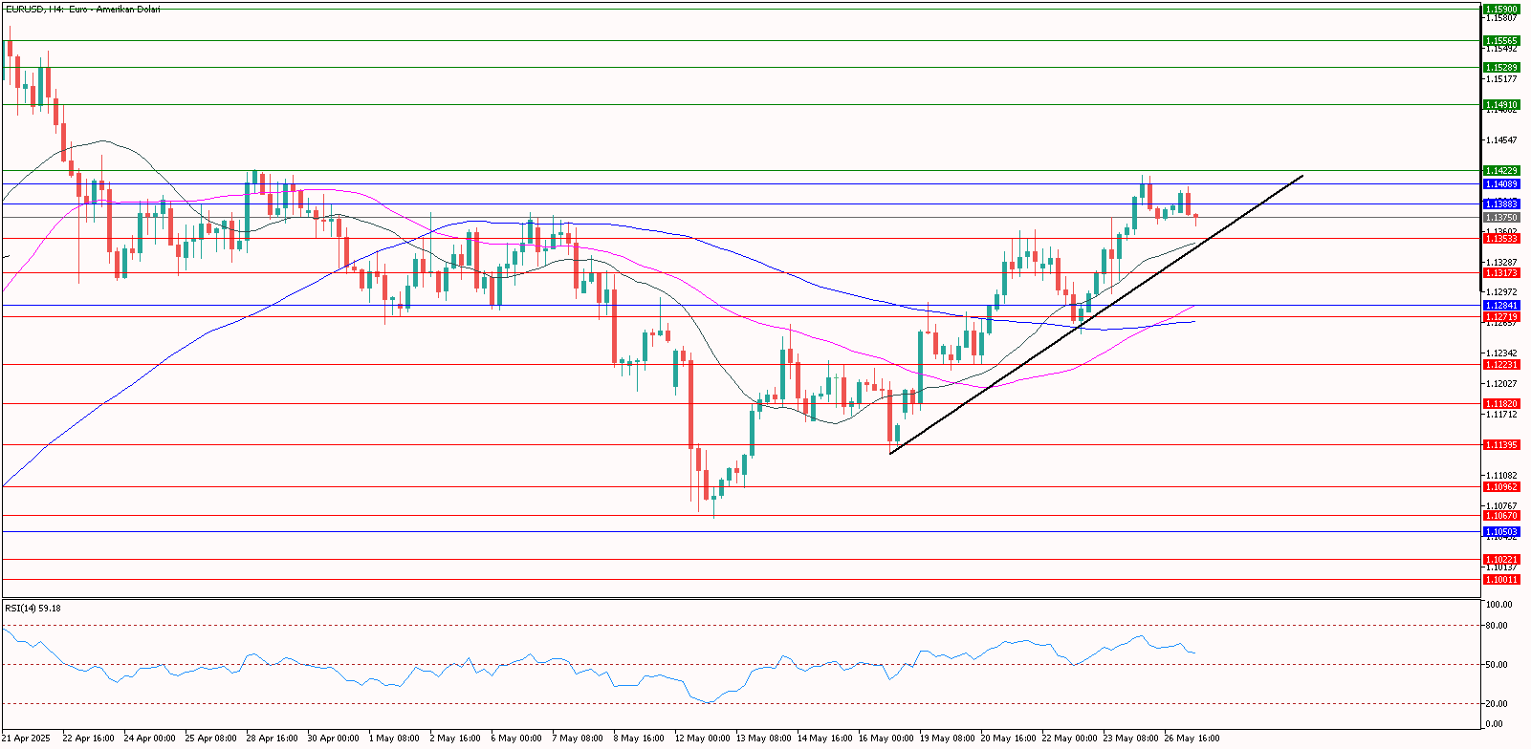Select the red 1.13533 support label

tap(1501, 239)
